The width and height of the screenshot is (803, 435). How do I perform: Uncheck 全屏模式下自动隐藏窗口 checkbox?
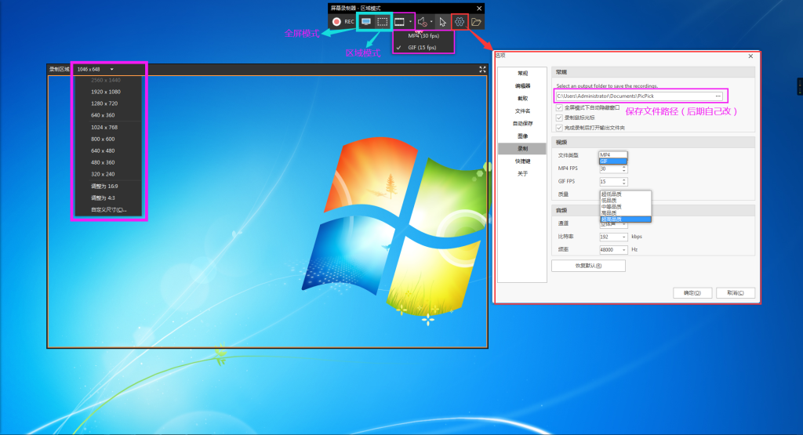558,107
